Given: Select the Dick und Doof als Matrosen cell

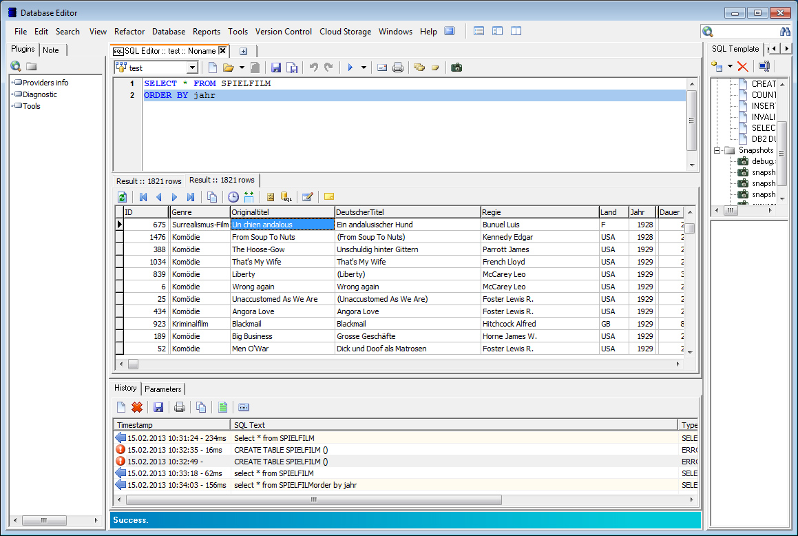Looking at the screenshot, I should coord(407,349).
